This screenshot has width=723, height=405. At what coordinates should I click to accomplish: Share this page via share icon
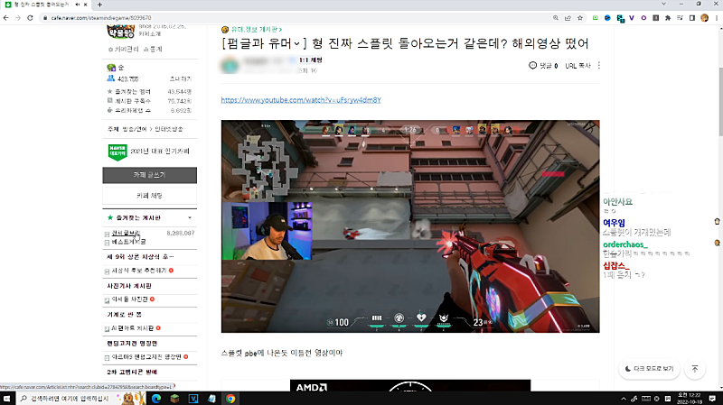[568, 18]
